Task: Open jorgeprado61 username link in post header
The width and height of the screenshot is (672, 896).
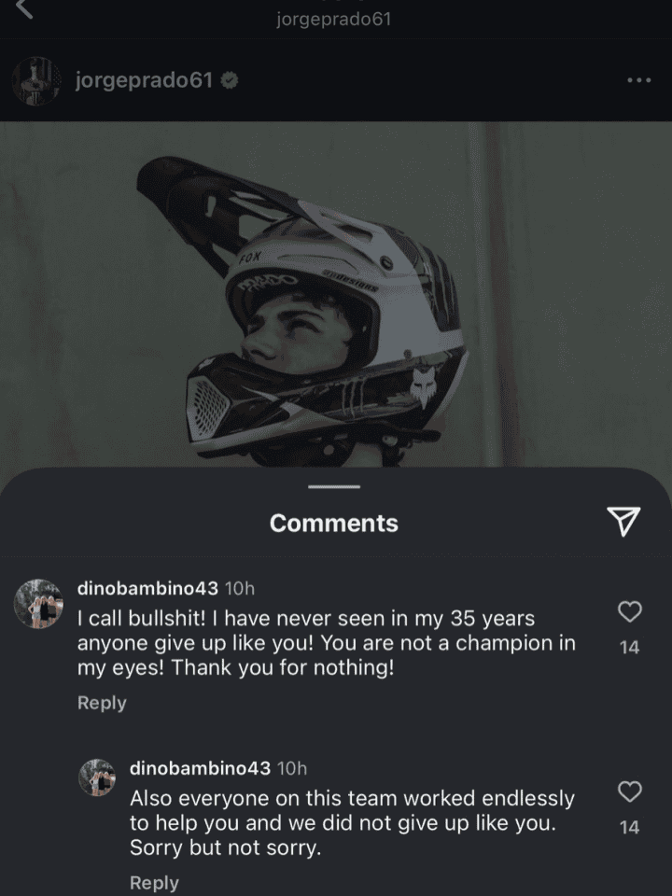Action: click(145, 80)
